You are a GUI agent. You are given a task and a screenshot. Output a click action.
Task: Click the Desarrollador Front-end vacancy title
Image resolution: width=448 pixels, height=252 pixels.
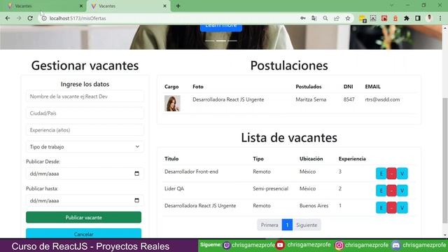(191, 171)
